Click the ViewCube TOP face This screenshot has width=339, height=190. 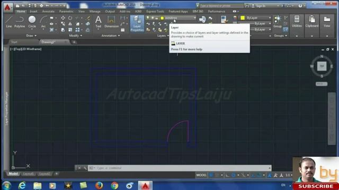(322, 66)
